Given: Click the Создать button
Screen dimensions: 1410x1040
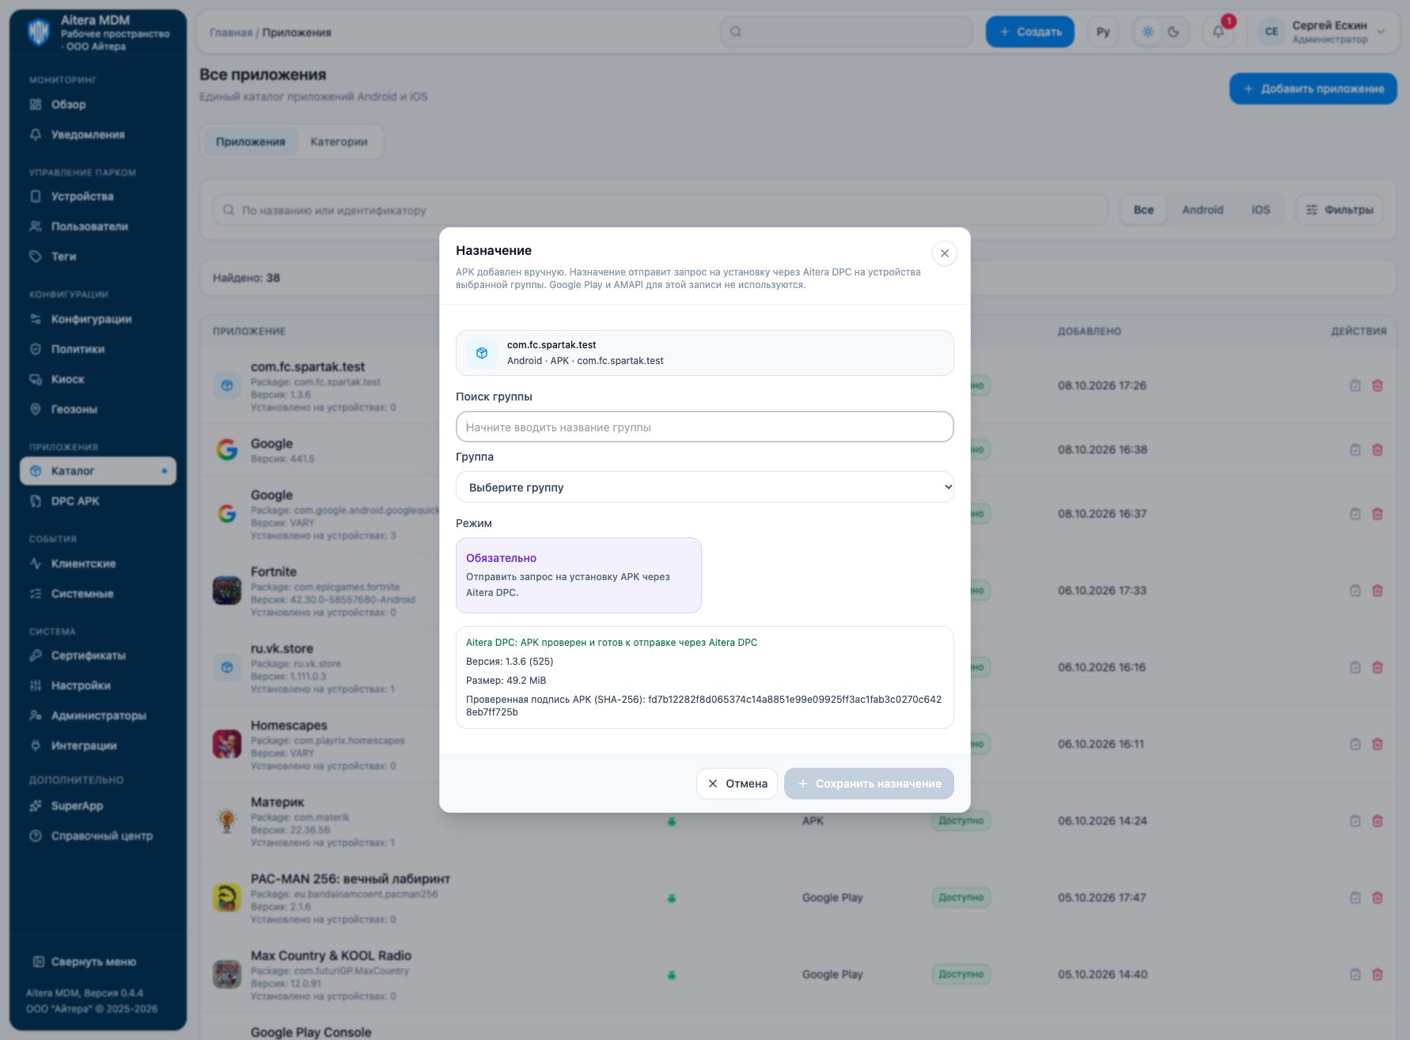Looking at the screenshot, I should click(1030, 32).
